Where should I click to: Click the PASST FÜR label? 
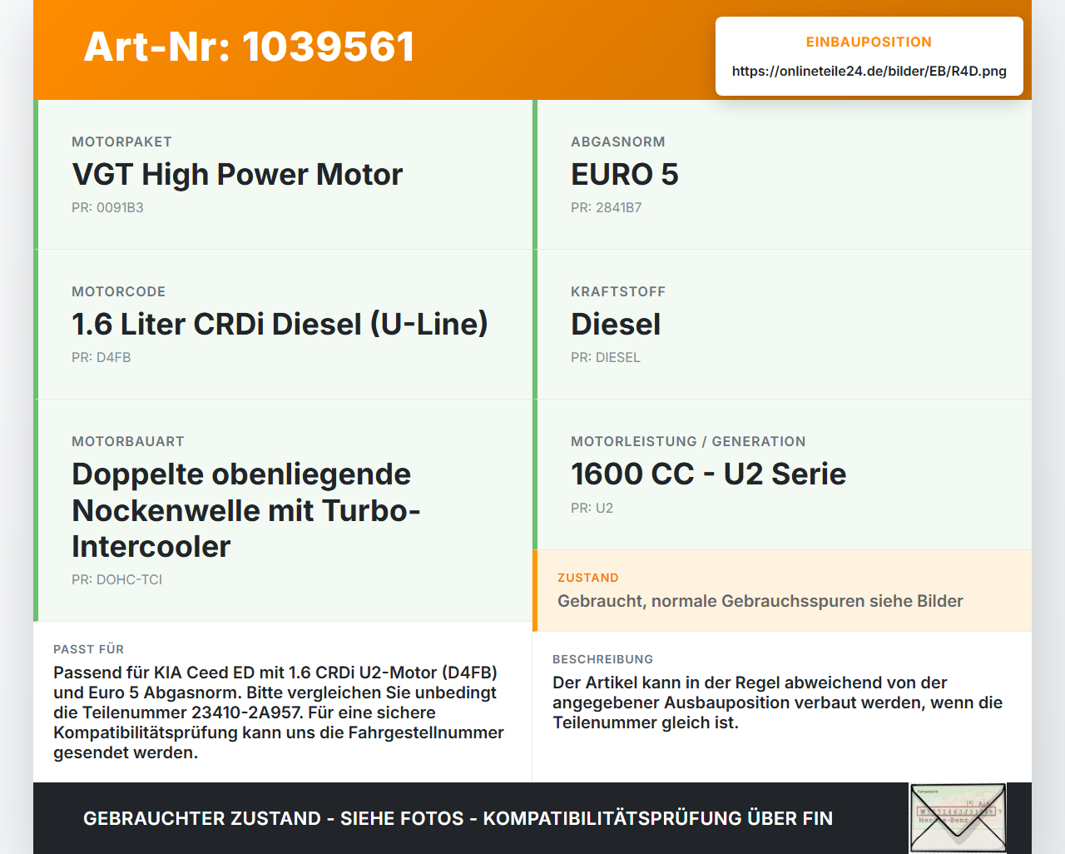pos(88,649)
